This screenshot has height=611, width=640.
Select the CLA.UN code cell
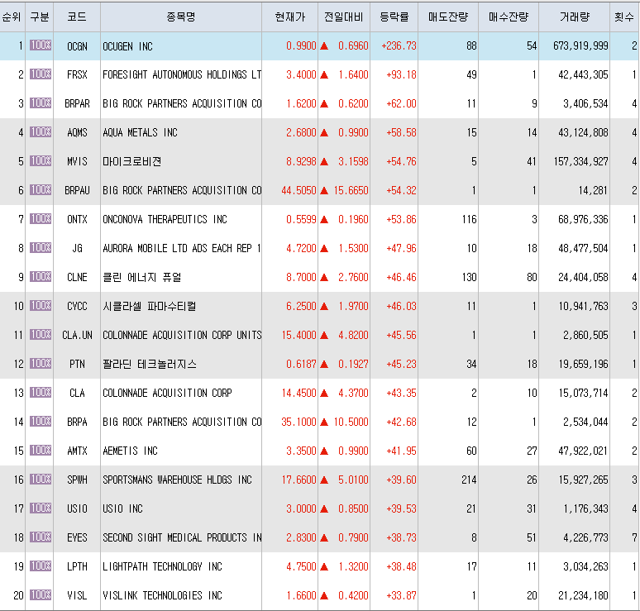point(77,336)
